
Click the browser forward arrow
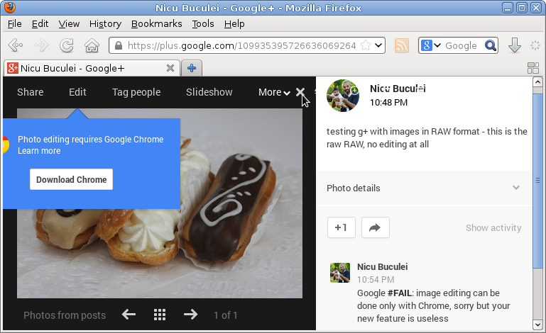coord(41,45)
